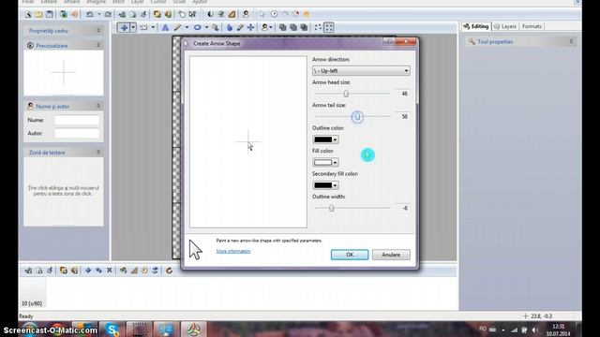The height and width of the screenshot is (337, 600).
Task: Click the X delete icon in frames toolbar
Action: point(110,271)
